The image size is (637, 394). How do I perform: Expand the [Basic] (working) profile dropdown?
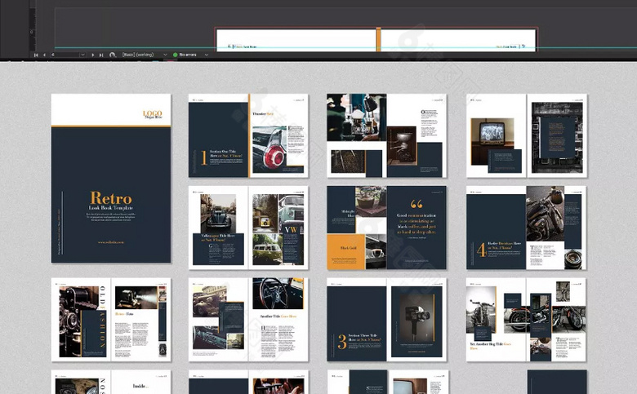[165, 55]
